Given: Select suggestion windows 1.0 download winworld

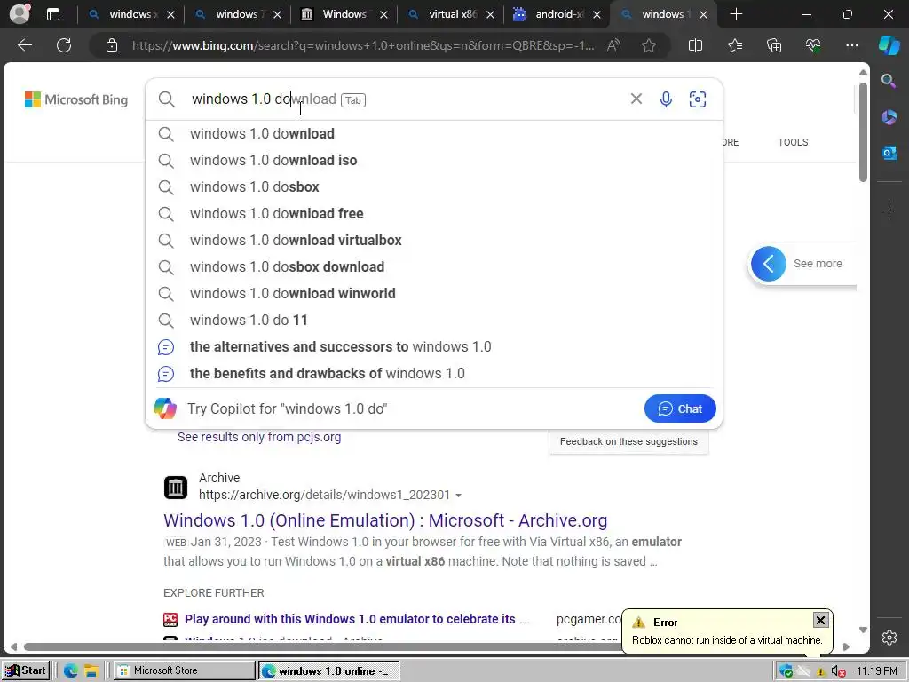Looking at the screenshot, I should [433, 293].
